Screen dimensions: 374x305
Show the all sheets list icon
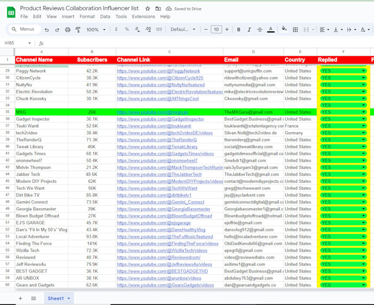pos(34,298)
